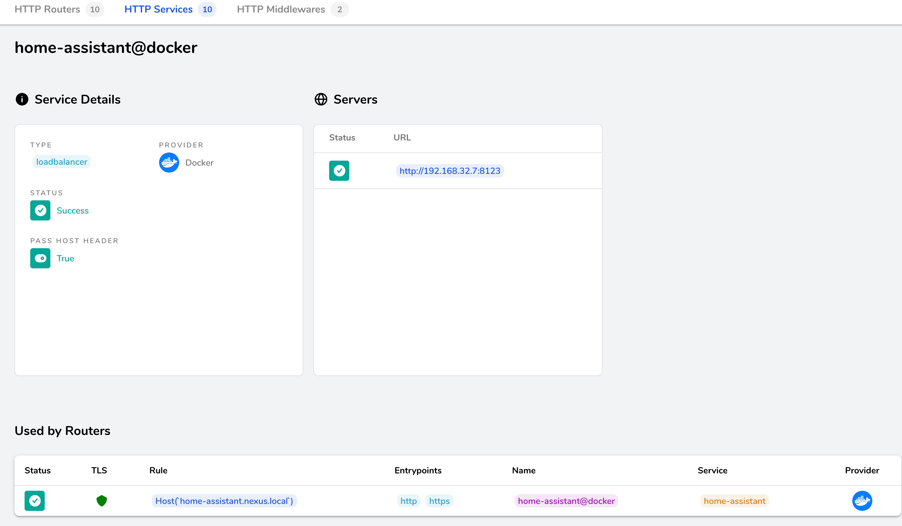The height and width of the screenshot is (526, 902).
Task: Click the Used by Routers heading
Action: coord(62,431)
